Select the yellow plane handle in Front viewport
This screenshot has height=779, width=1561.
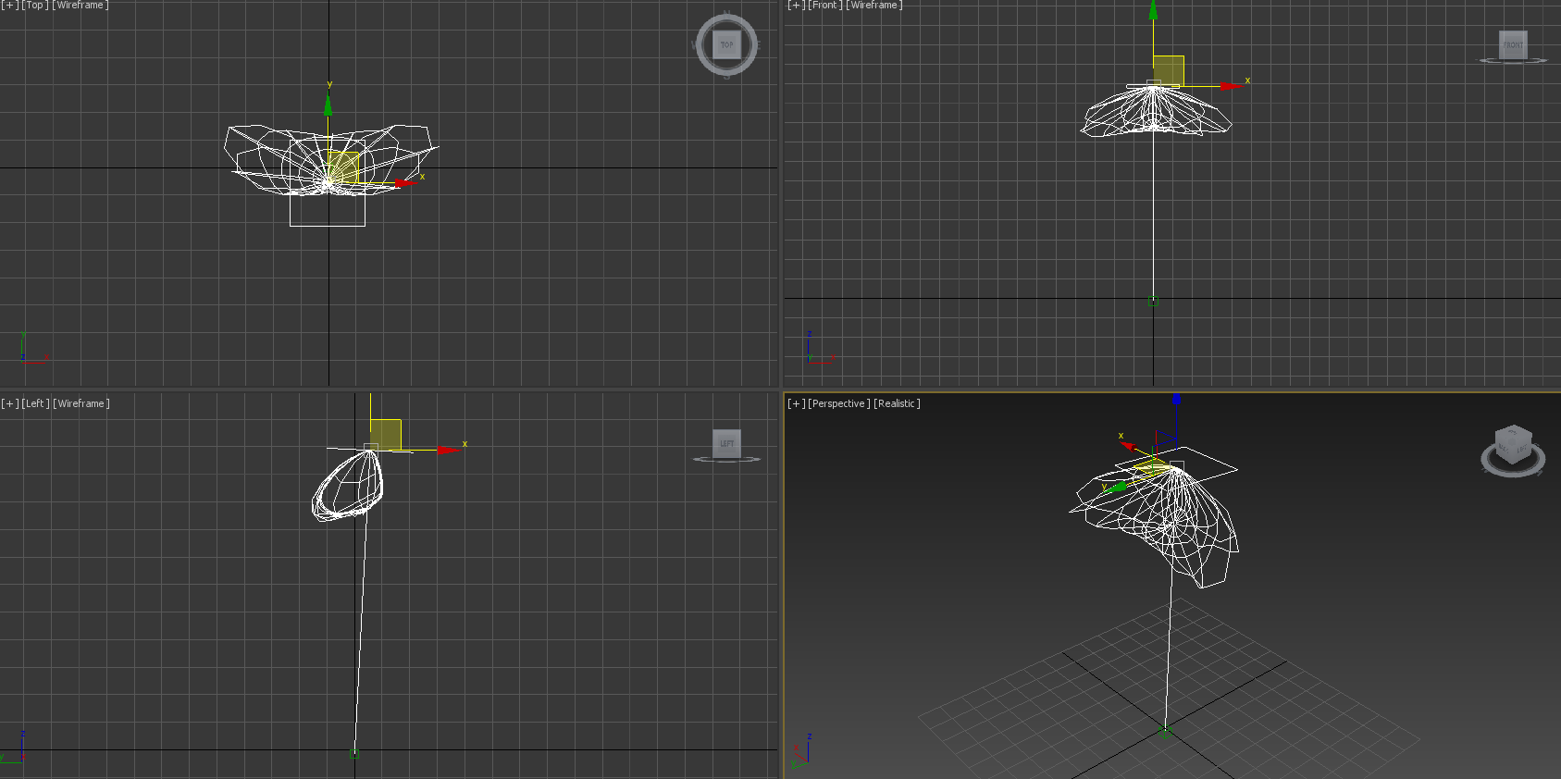click(1169, 71)
